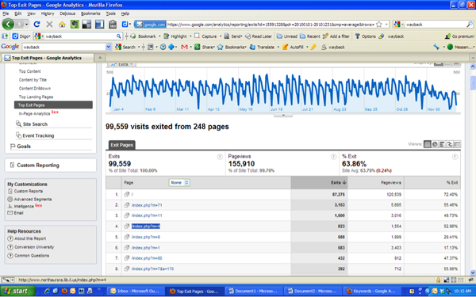
Task: Click help icon beside Exits metric
Action: pos(220,157)
